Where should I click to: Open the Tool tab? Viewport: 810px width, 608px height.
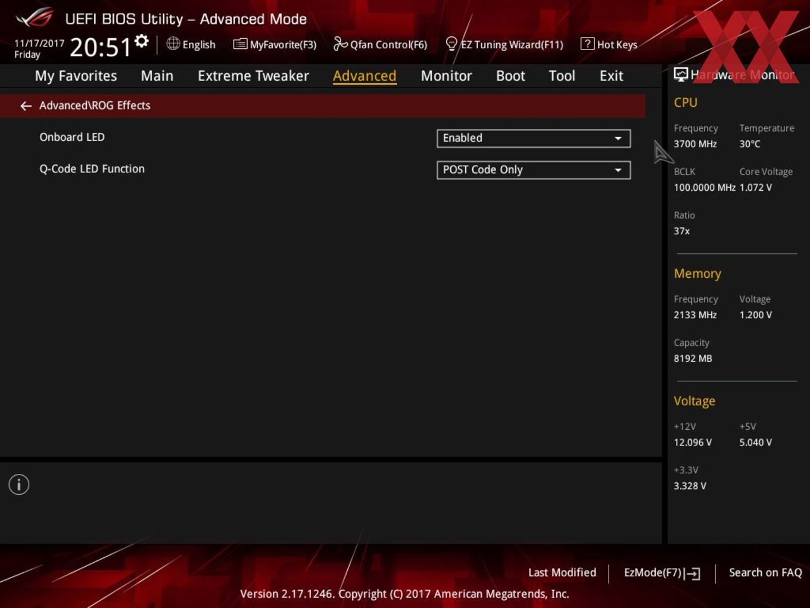562,76
